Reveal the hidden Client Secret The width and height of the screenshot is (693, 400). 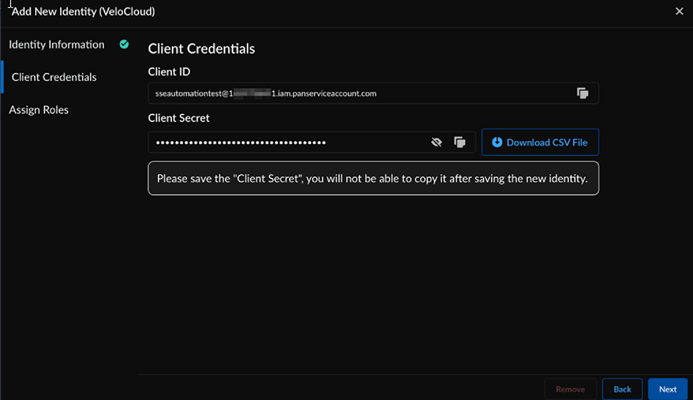coord(436,142)
